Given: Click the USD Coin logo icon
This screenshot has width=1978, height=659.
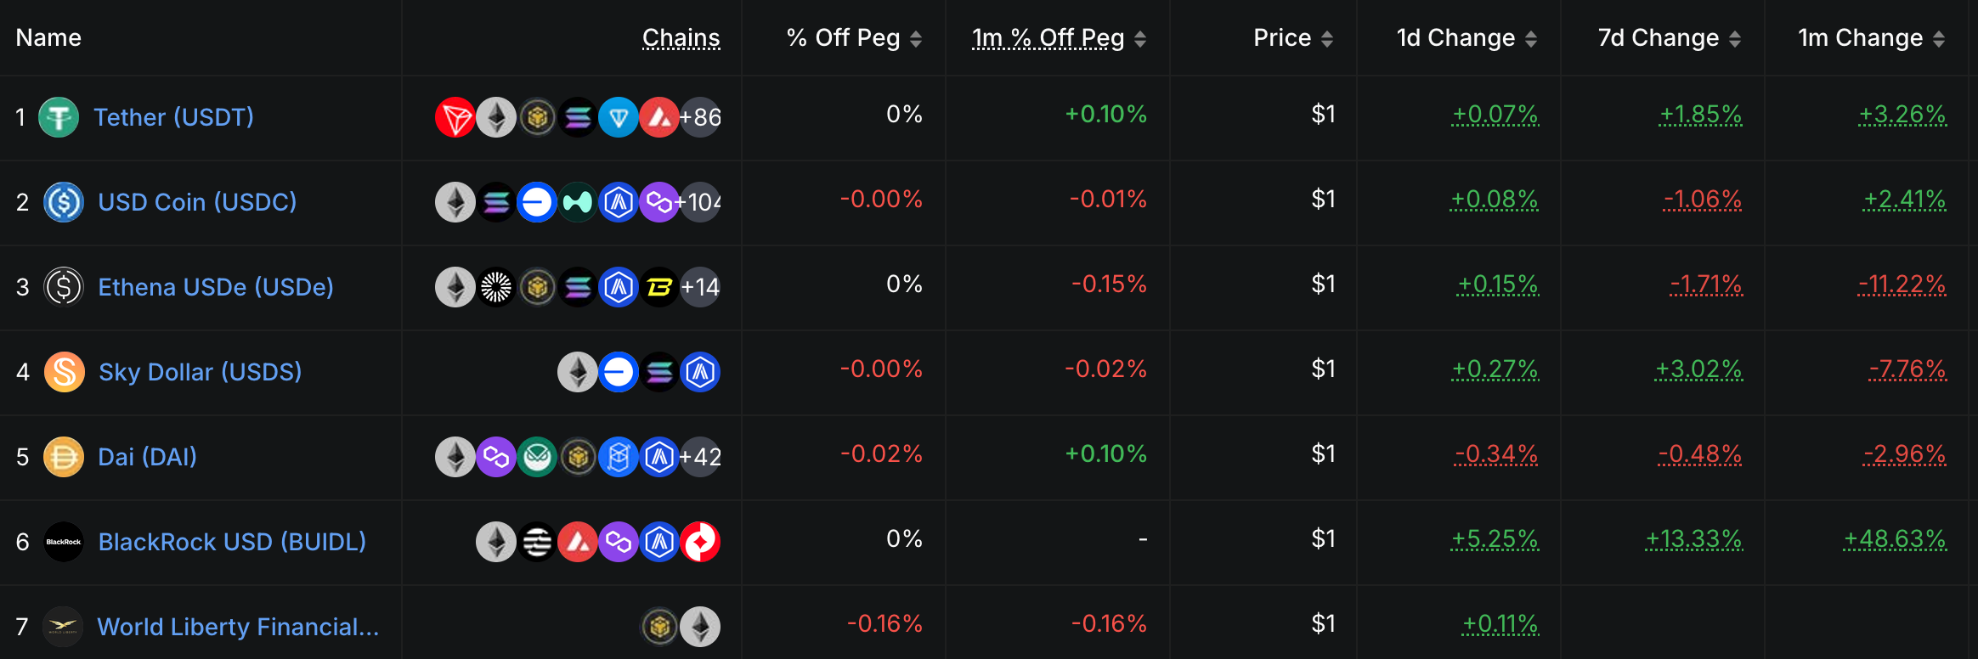Looking at the screenshot, I should (64, 202).
